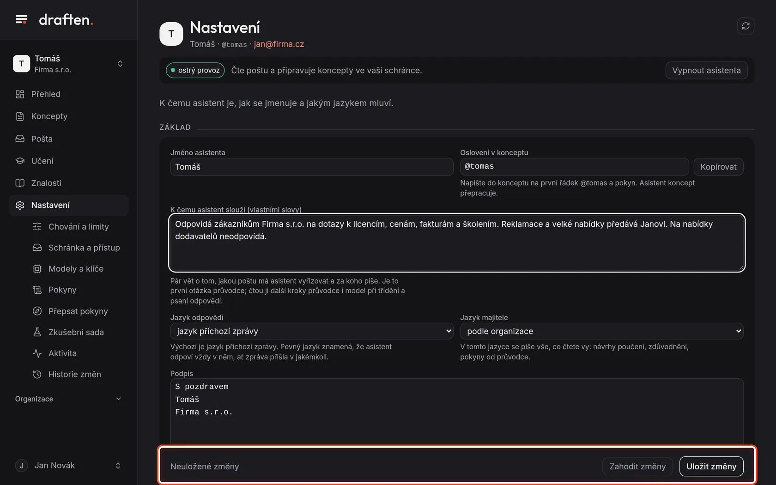
Task: Open Aktivita page
Action: pos(78,353)
